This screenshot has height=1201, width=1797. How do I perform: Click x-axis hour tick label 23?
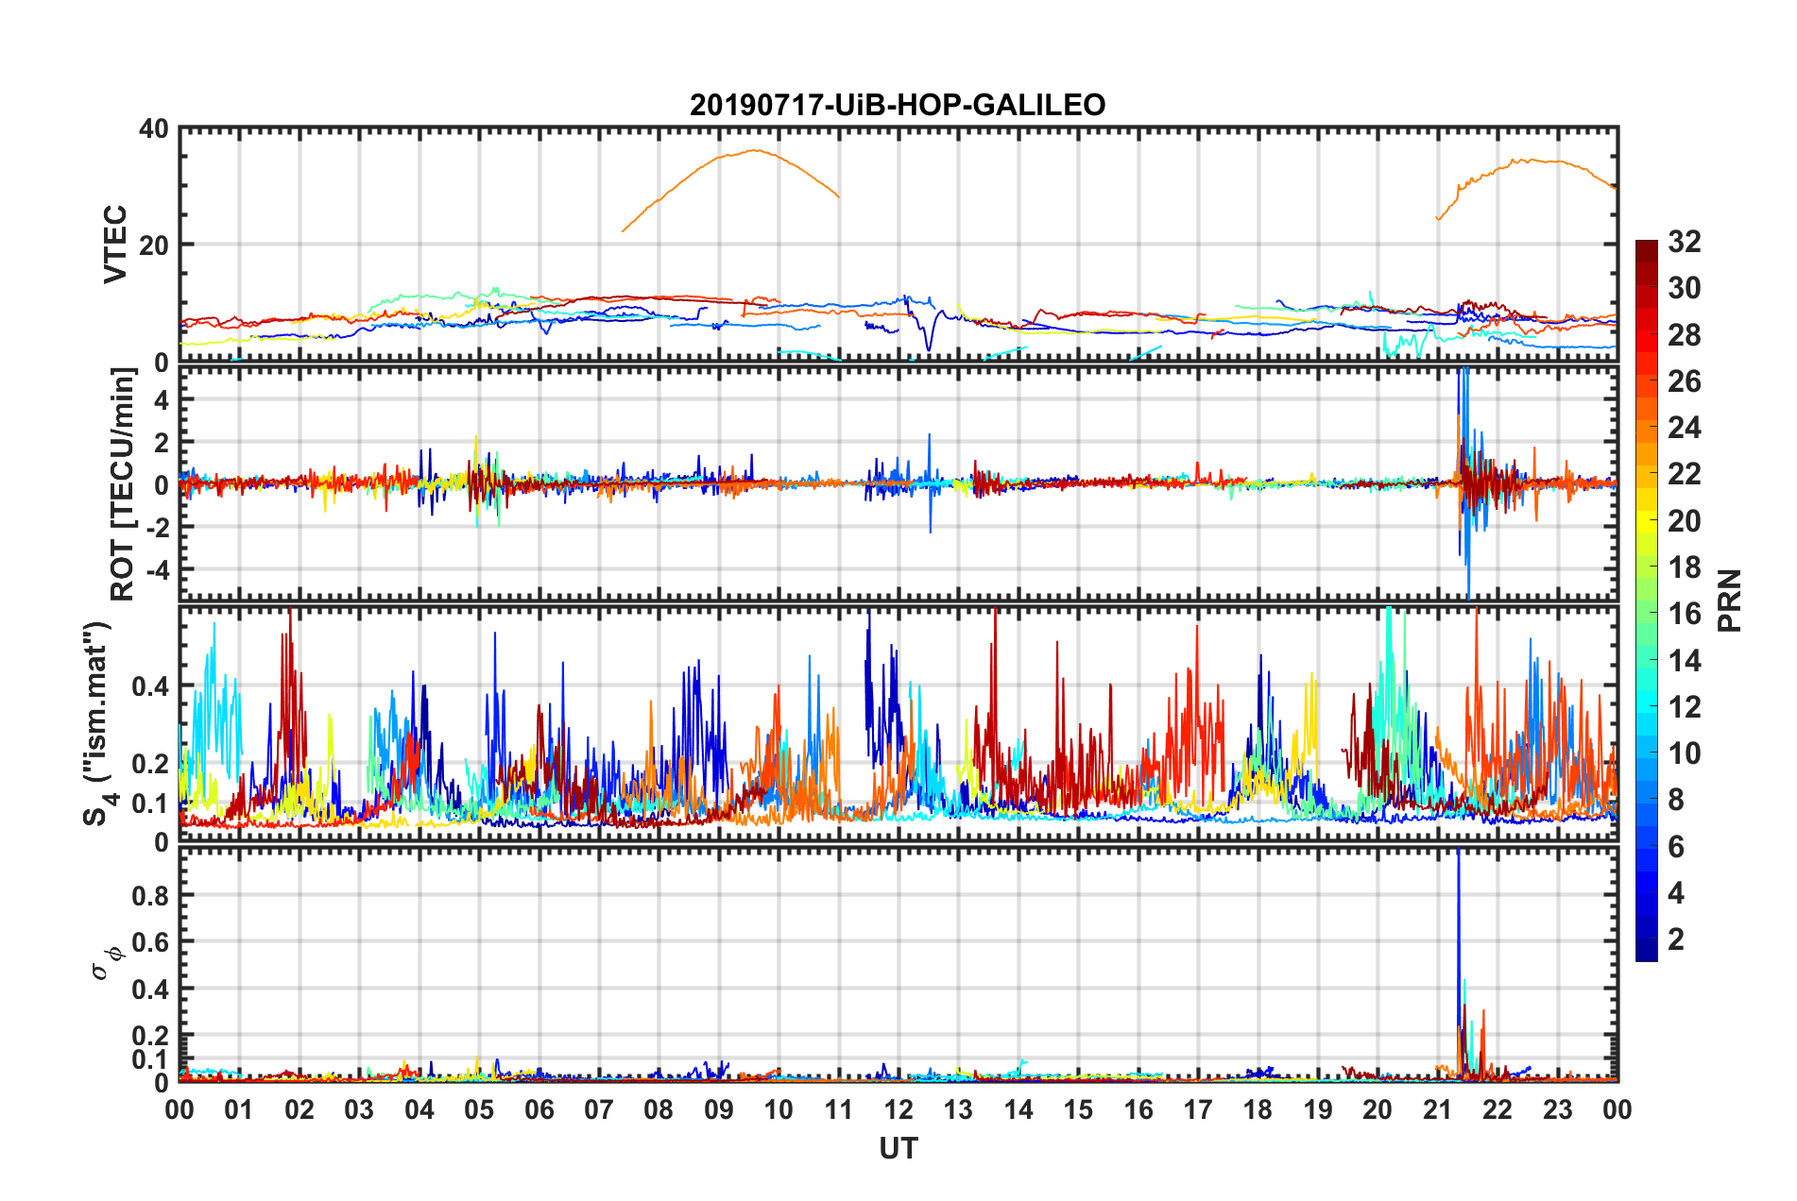(x=1557, y=1109)
